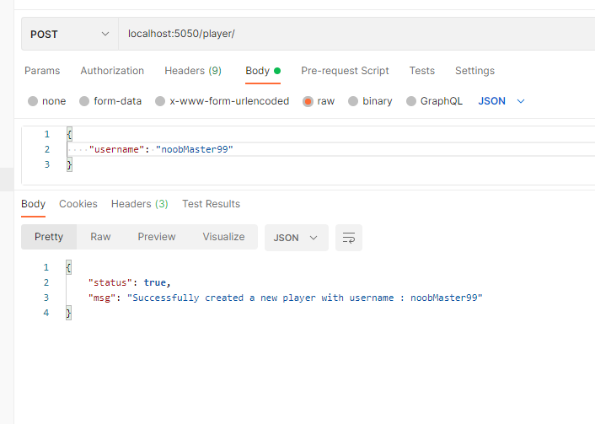The height and width of the screenshot is (424, 595).
Task: Open the Headers (9) request tab
Action: 193,71
